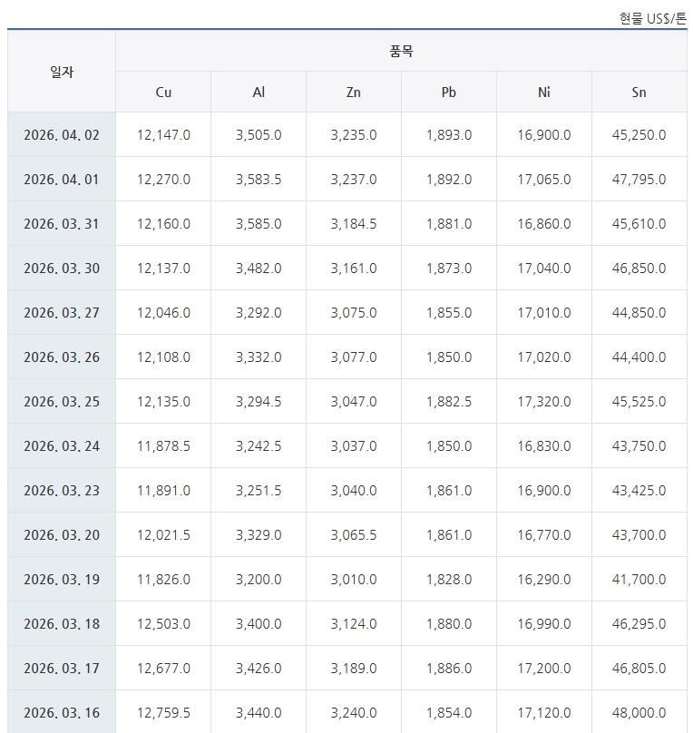
Task: Select the Ni column header
Action: coord(544,93)
